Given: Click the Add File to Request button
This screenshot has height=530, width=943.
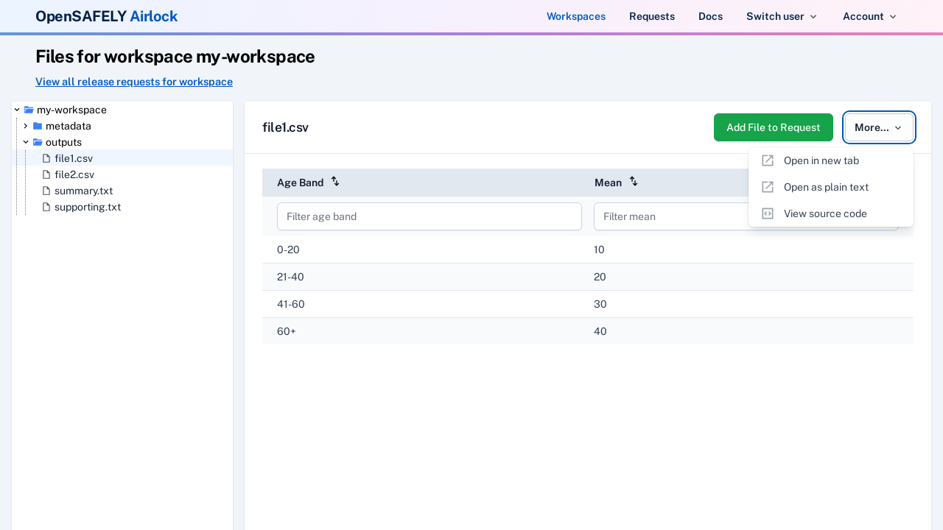Looking at the screenshot, I should 774,127.
